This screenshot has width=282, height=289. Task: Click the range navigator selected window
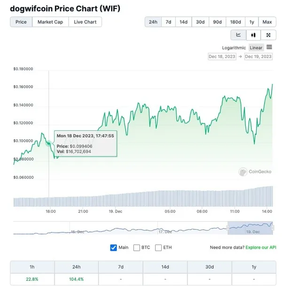coord(250,228)
